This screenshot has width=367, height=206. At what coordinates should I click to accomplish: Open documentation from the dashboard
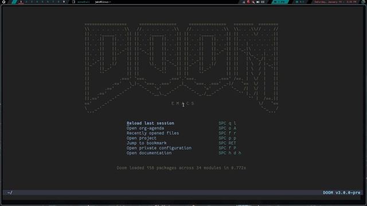tap(149, 153)
